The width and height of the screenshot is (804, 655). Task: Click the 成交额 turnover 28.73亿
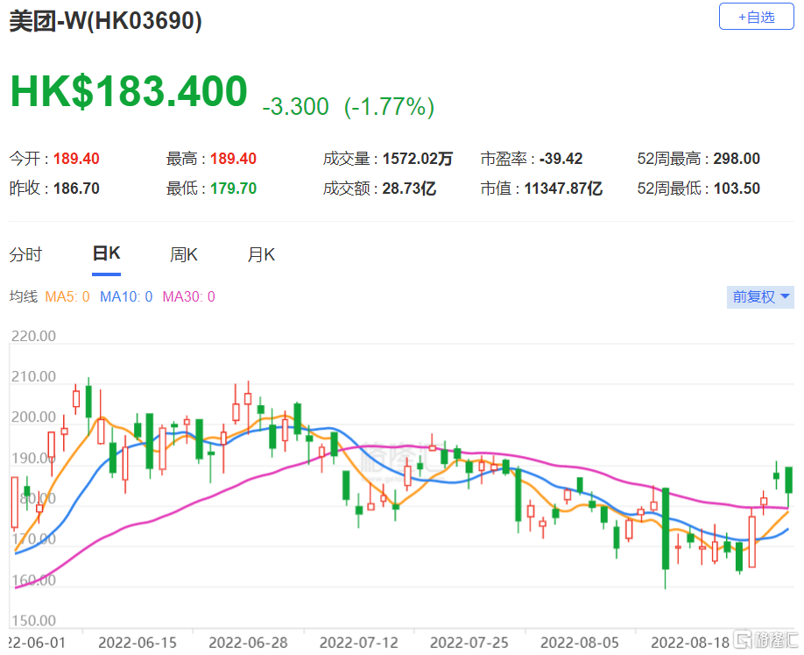tap(409, 189)
